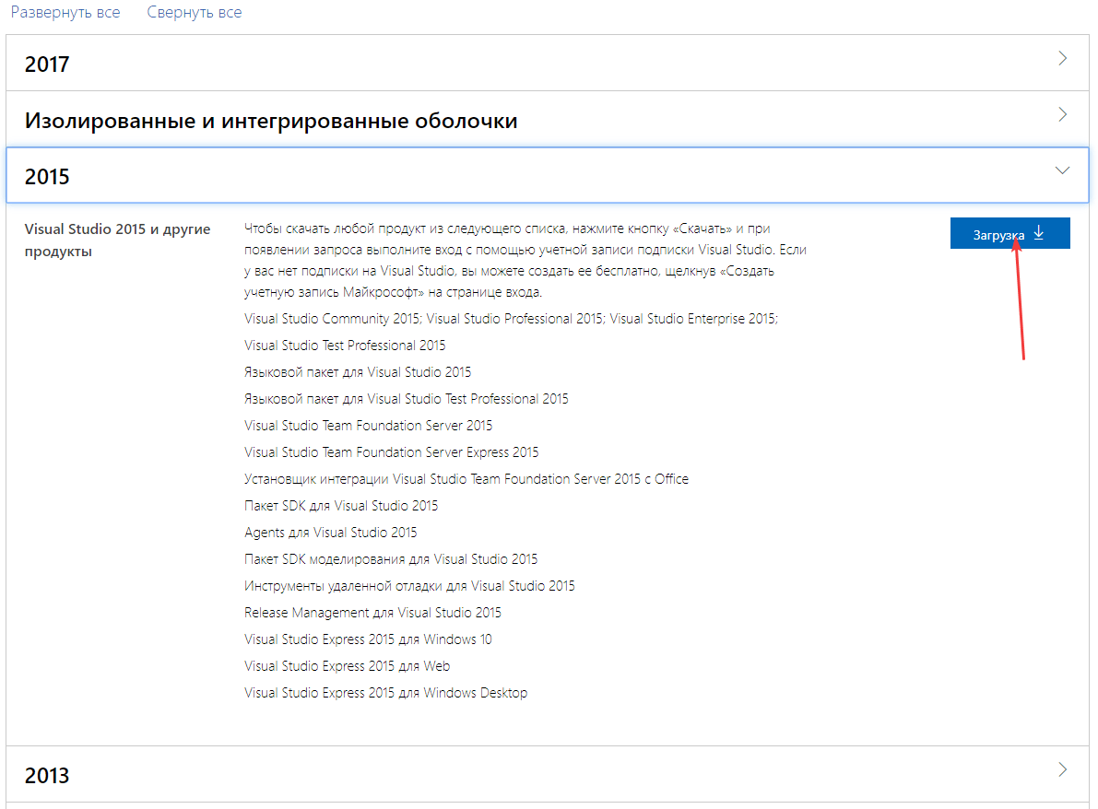Expand "Изолированные и интегрированные оболочки" section
The width and height of the screenshot is (1098, 809).
[548, 120]
